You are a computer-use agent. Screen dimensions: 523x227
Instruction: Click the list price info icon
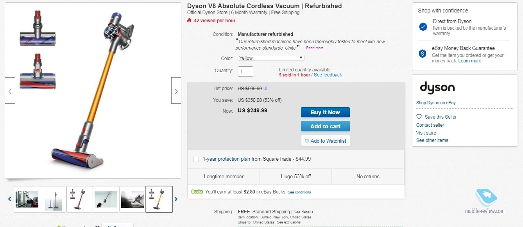[x=265, y=88]
